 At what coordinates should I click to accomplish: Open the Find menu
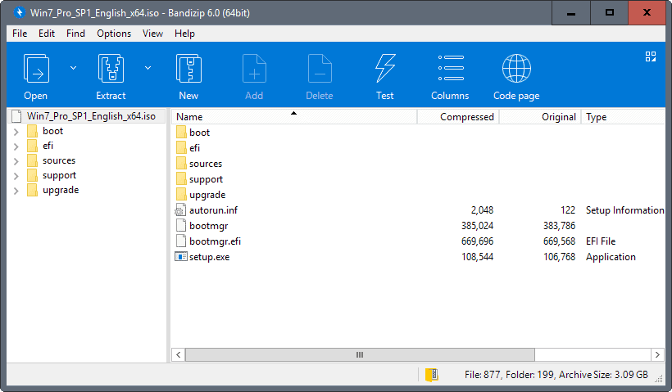[x=75, y=34]
